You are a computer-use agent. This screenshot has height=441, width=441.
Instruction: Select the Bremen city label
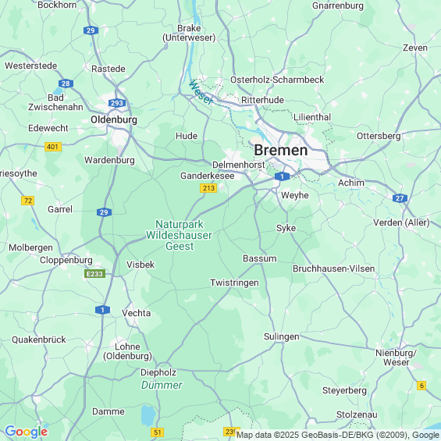(x=281, y=150)
